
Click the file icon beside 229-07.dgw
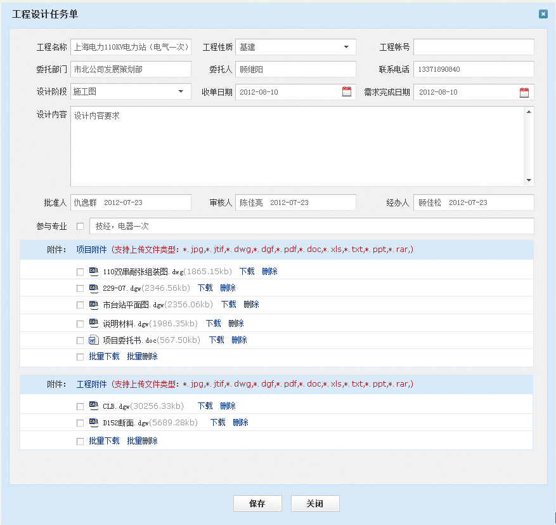point(94,288)
